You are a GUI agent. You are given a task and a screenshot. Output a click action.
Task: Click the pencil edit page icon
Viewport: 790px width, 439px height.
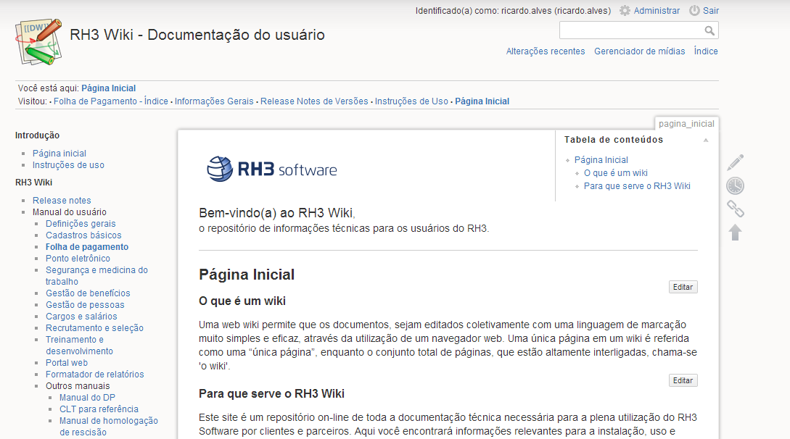[736, 162]
